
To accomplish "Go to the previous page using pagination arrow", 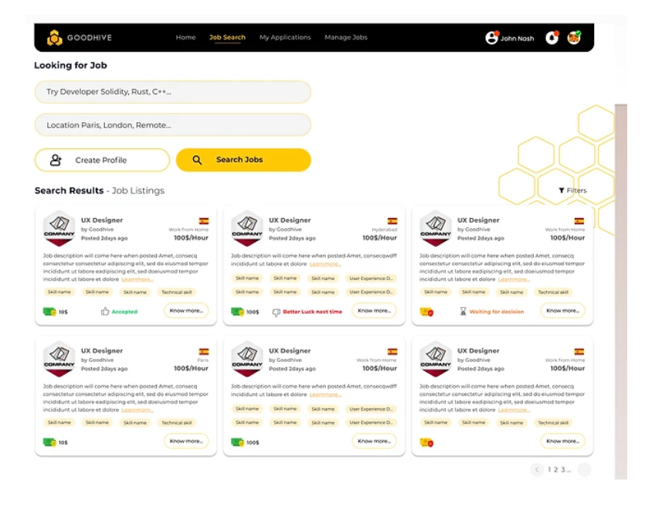I will pyautogui.click(x=537, y=469).
